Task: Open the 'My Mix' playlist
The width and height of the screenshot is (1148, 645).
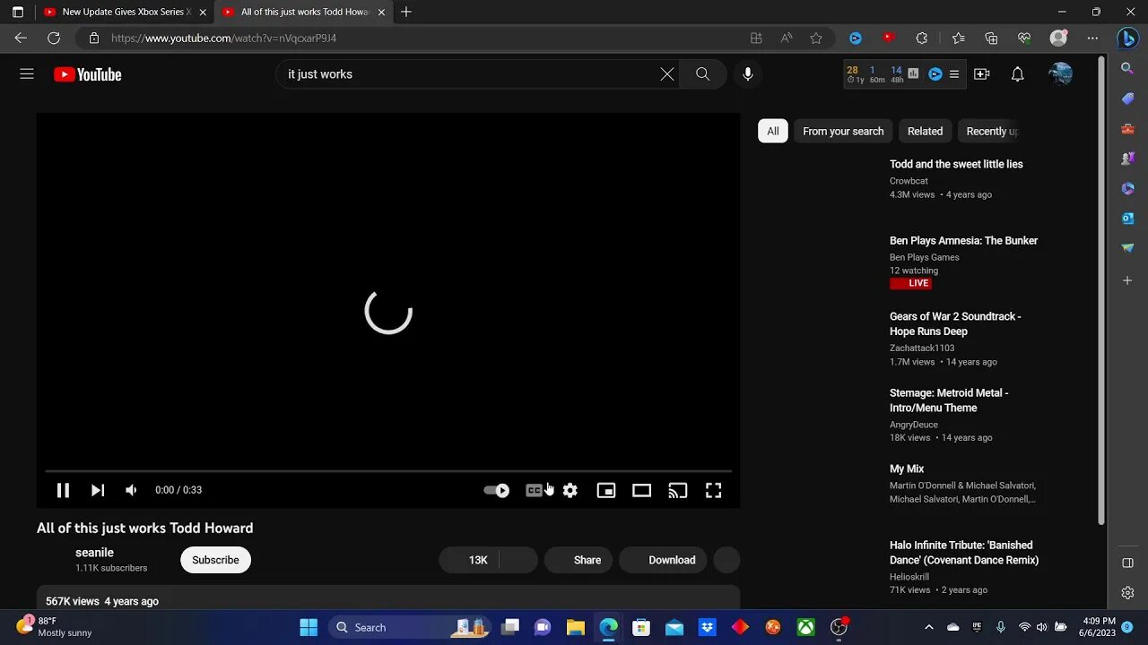Action: click(x=907, y=469)
